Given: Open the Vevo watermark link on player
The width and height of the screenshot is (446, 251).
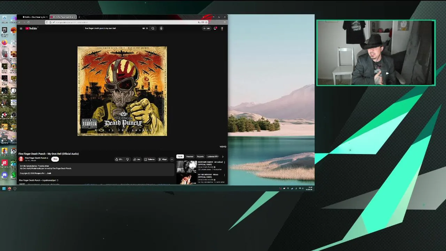Looking at the screenshot, I should (223, 146).
